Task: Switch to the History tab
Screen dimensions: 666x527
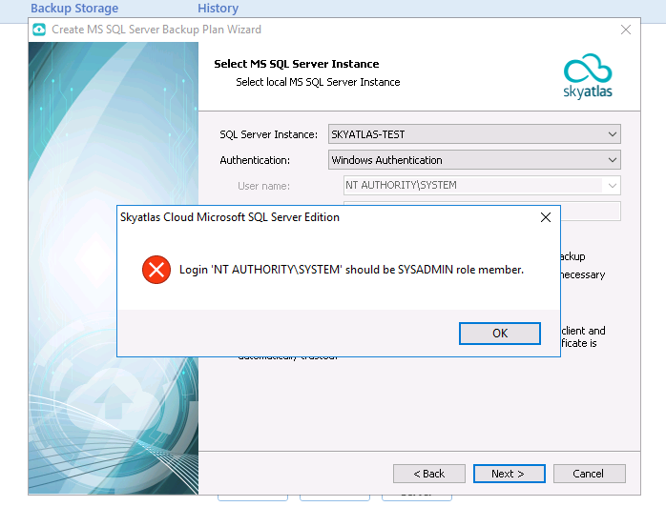Action: pos(218,8)
